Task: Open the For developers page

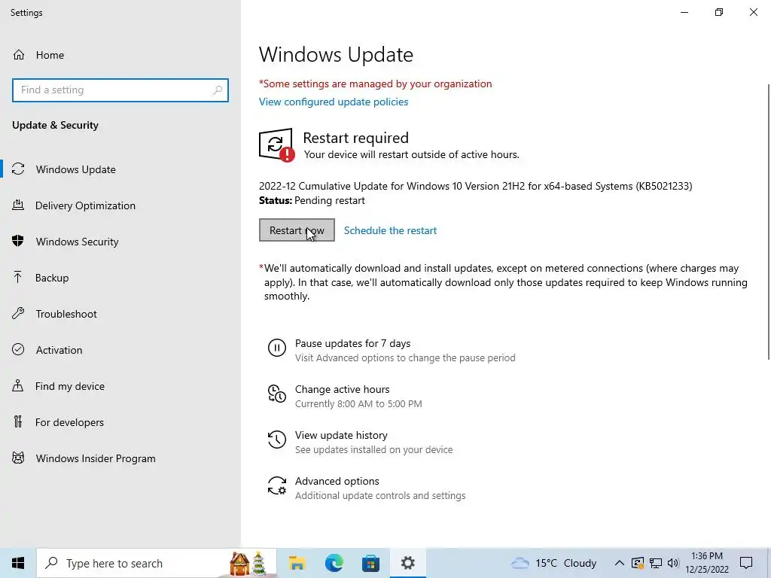Action: 120,422
